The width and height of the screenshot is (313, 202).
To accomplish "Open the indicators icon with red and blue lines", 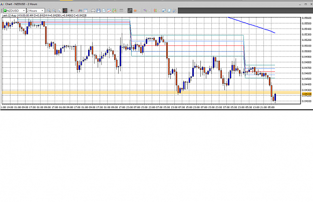I will 80,10.
